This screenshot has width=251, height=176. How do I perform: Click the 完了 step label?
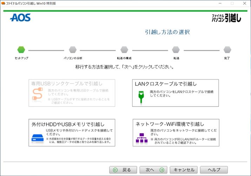(x=227, y=58)
